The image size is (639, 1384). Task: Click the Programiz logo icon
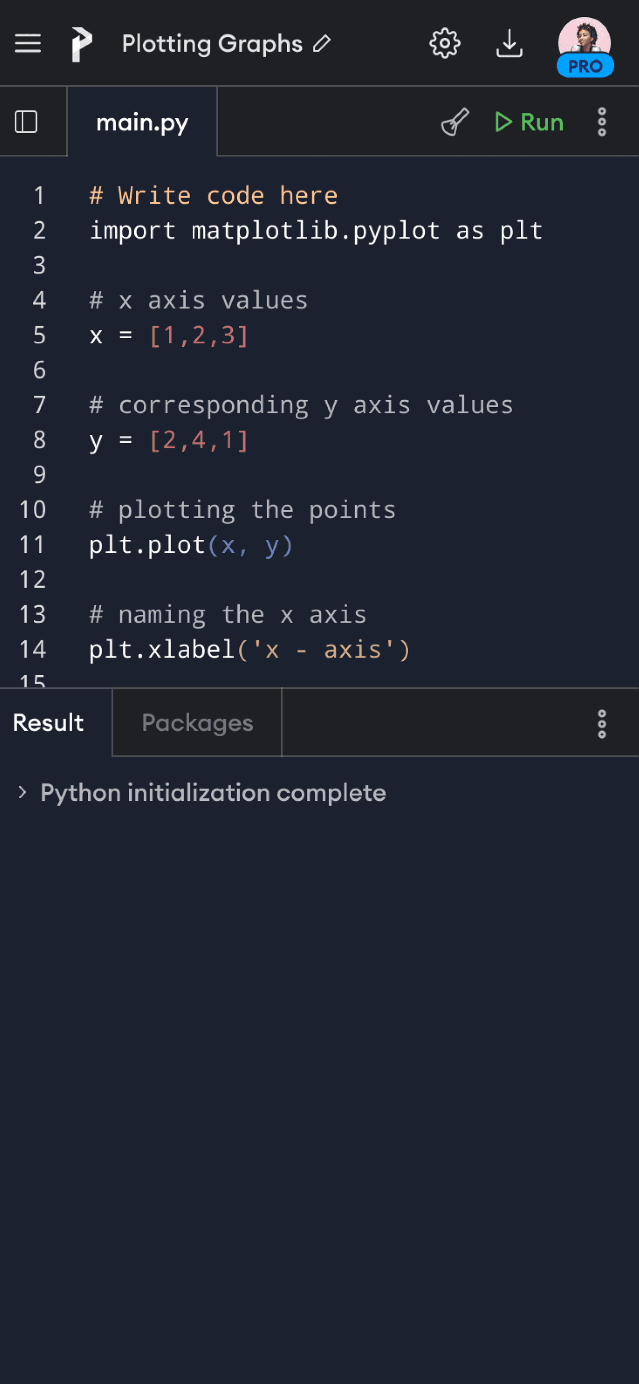[81, 44]
